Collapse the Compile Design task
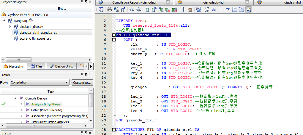This screenshot has width=303, height=135. tap(16, 98)
